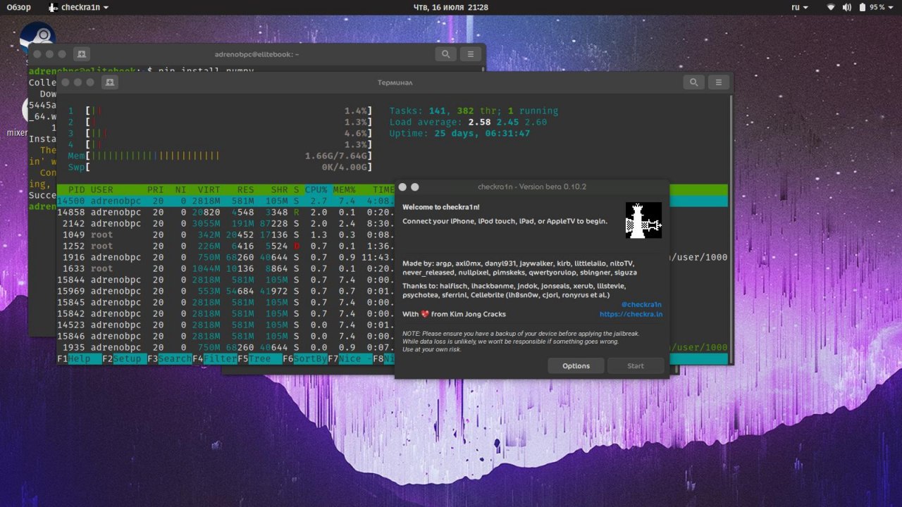Click F7 Nice - in htop

[x=350, y=358]
